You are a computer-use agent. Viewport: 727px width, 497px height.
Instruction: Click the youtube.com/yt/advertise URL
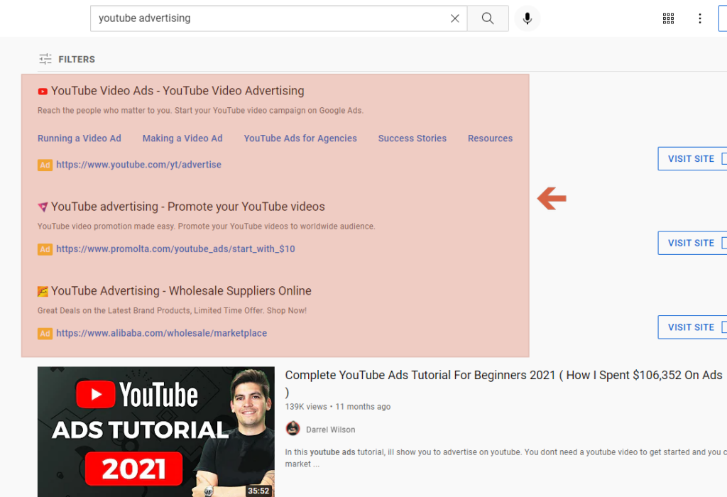[x=138, y=165]
